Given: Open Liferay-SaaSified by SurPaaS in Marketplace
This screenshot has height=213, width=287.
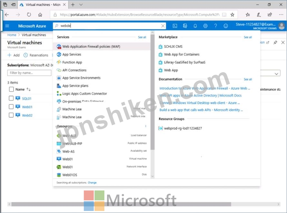Looking at the screenshot, I should pos(184,62).
